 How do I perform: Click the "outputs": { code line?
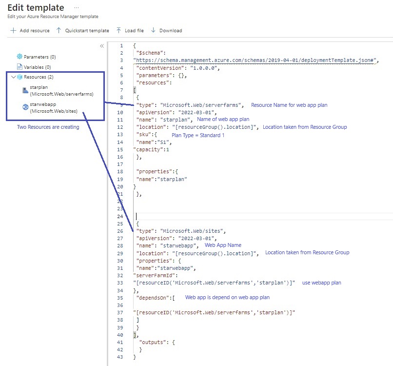pyautogui.click(x=157, y=343)
